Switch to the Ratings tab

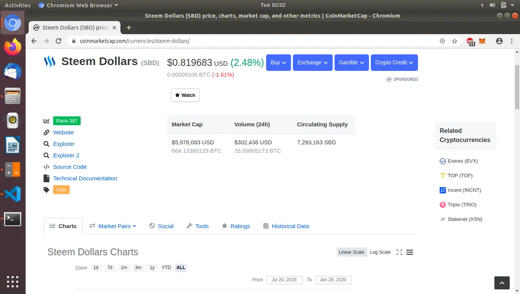236,226
